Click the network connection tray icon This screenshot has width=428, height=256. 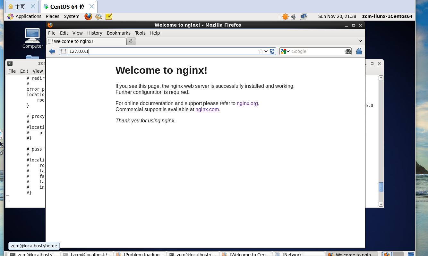point(304,16)
